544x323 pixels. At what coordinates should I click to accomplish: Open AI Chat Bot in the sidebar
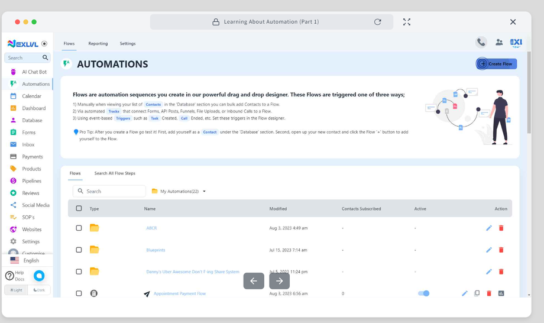point(34,72)
